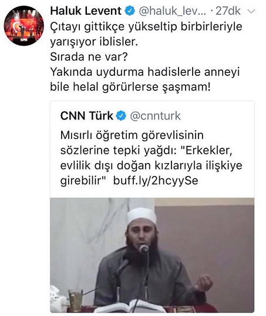Image resolution: width=266 pixels, height=316 pixels.
Task: Open the @haluk_lev... handle link
Action: point(173,11)
